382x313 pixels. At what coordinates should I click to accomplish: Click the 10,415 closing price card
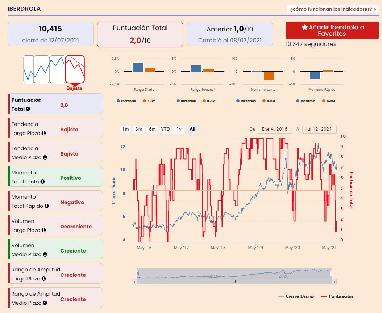click(x=50, y=34)
